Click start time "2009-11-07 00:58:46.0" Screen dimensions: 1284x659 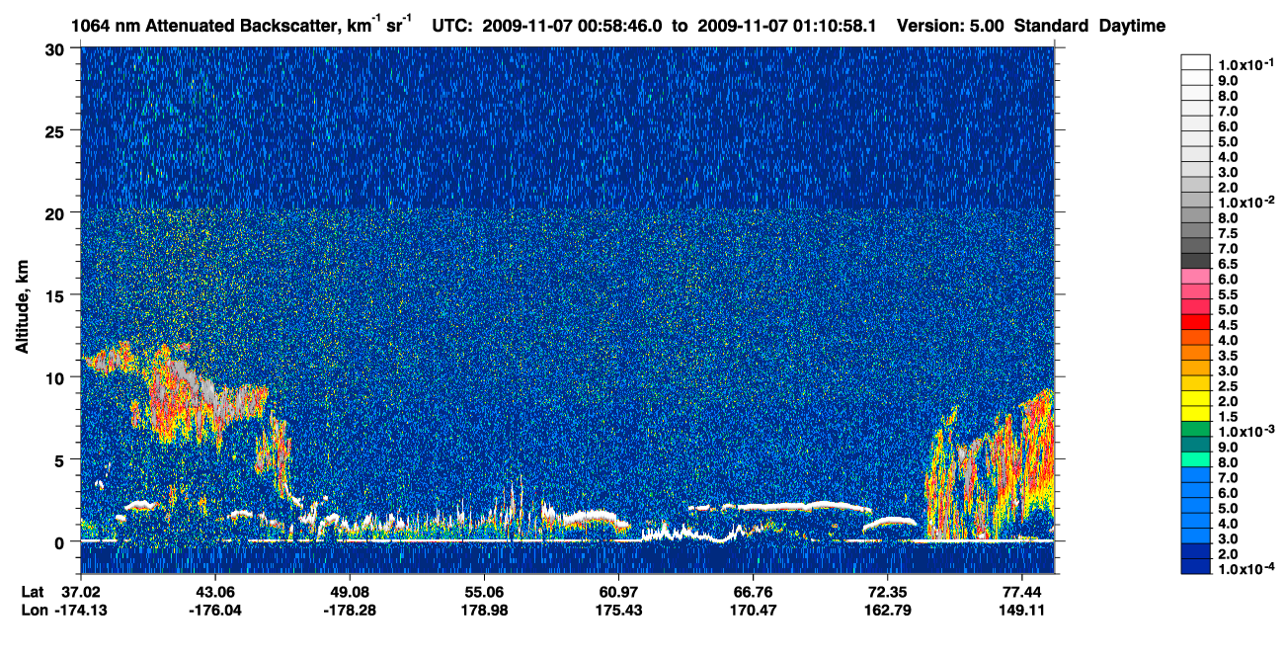[x=573, y=26]
